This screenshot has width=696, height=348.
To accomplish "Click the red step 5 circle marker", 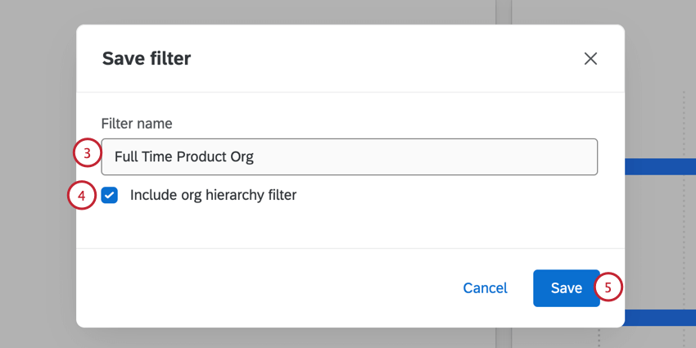I will click(x=608, y=287).
